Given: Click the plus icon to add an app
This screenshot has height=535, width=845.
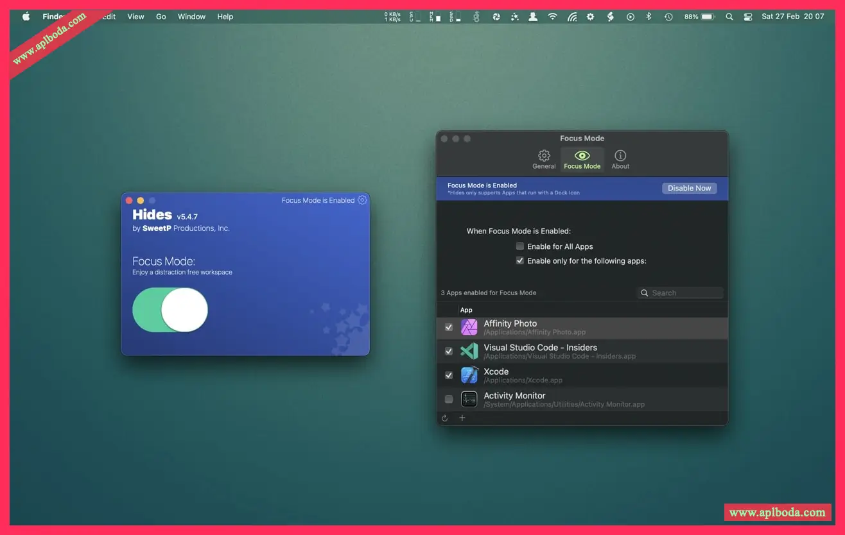Looking at the screenshot, I should pyautogui.click(x=462, y=418).
